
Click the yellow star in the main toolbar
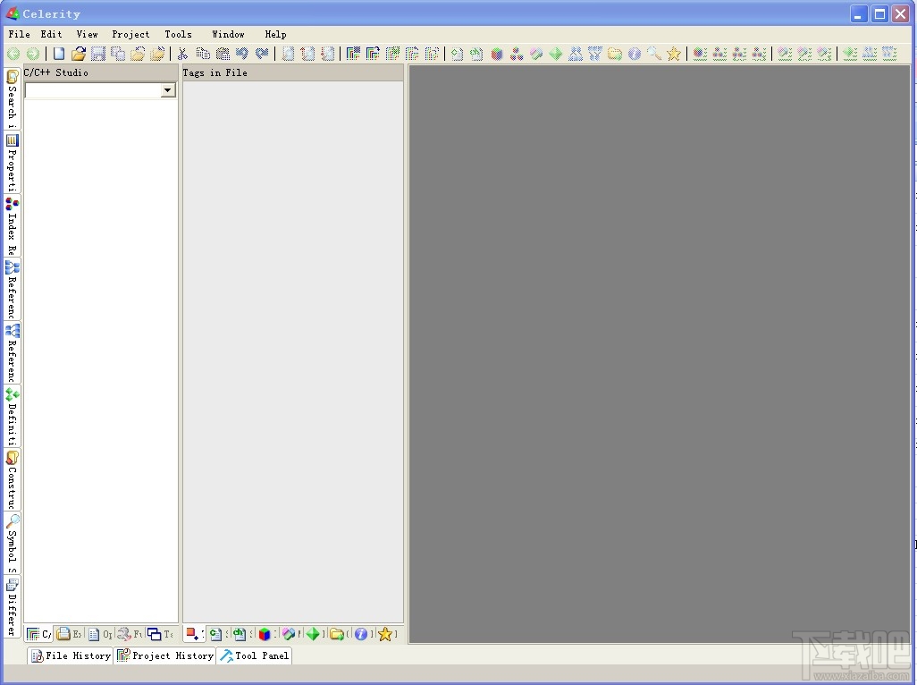point(674,55)
